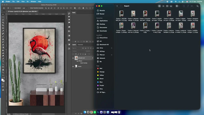Select the Lasso tool
This screenshot has width=204, height=115.
pos(3,20)
